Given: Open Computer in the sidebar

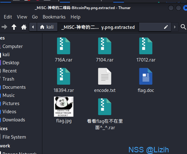Looking at the screenshot, I should tap(12, 46).
